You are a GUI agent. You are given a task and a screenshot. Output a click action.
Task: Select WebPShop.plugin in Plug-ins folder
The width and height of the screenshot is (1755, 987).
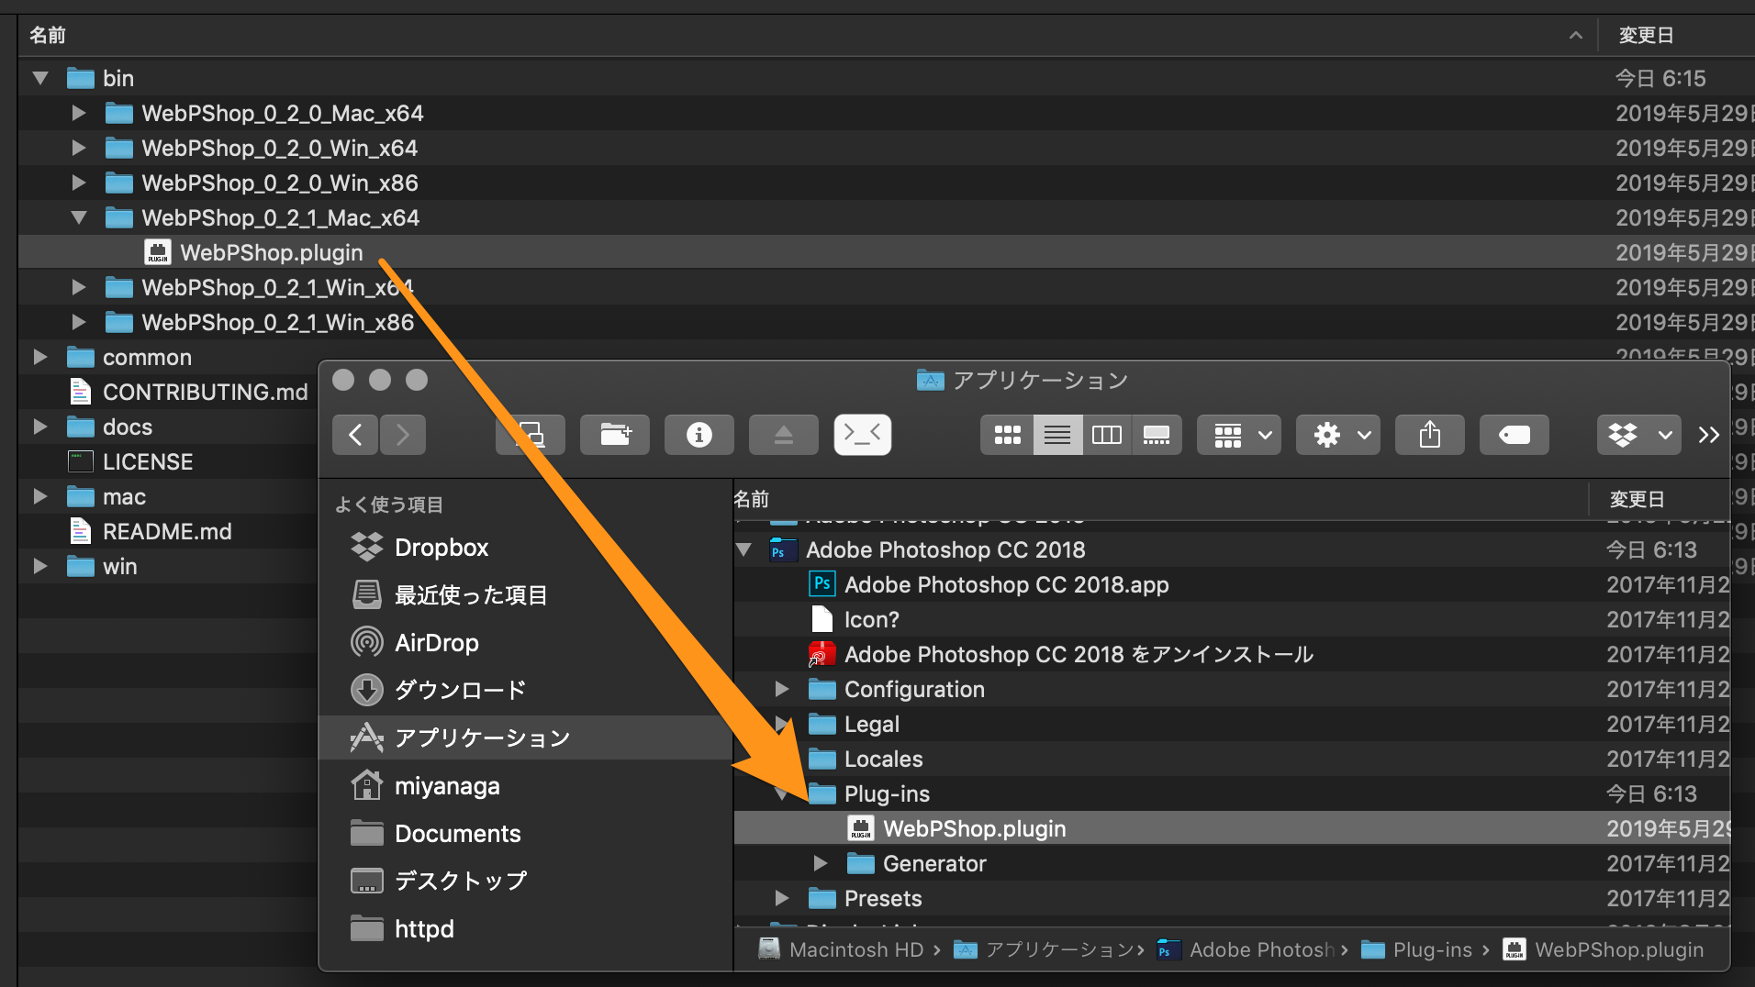click(1232, 828)
